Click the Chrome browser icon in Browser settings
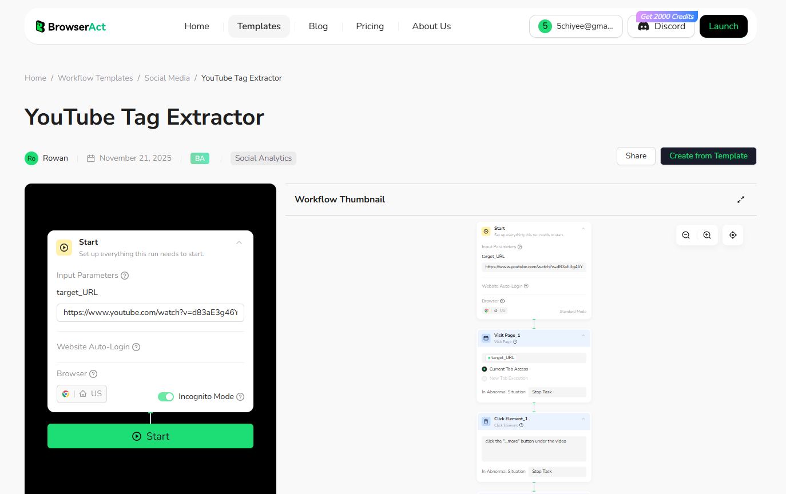The width and height of the screenshot is (786, 494). pos(66,393)
